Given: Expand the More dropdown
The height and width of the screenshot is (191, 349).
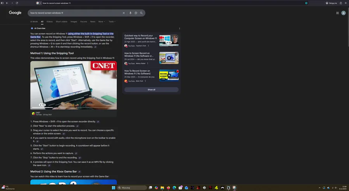Looking at the screenshot, I should point(102,22).
